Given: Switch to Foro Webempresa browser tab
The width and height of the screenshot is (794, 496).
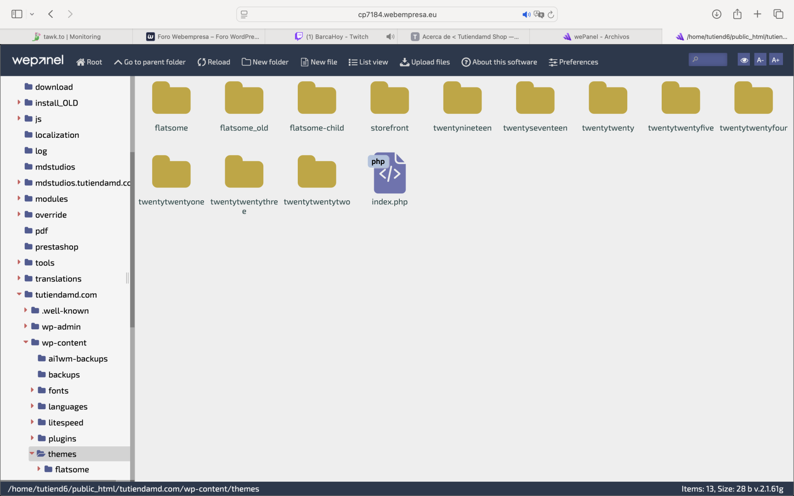Looking at the screenshot, I should (203, 37).
